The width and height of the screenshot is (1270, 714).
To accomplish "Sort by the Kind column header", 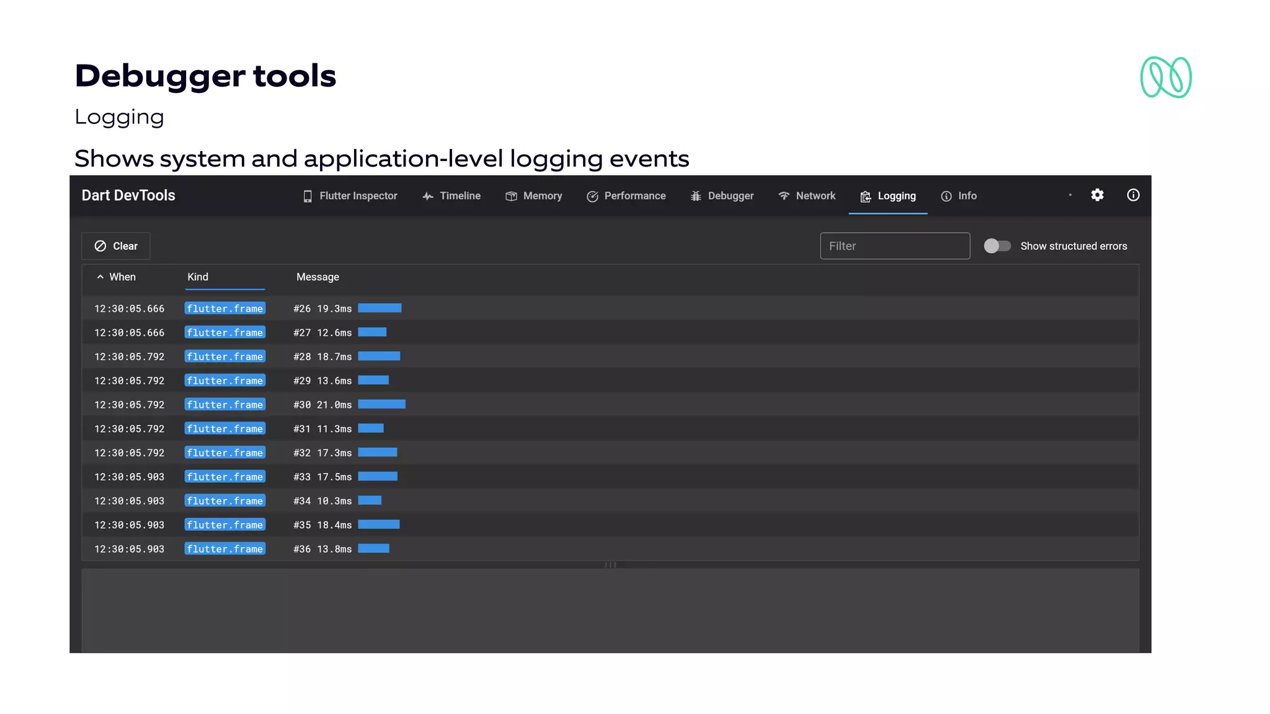I will click(198, 277).
